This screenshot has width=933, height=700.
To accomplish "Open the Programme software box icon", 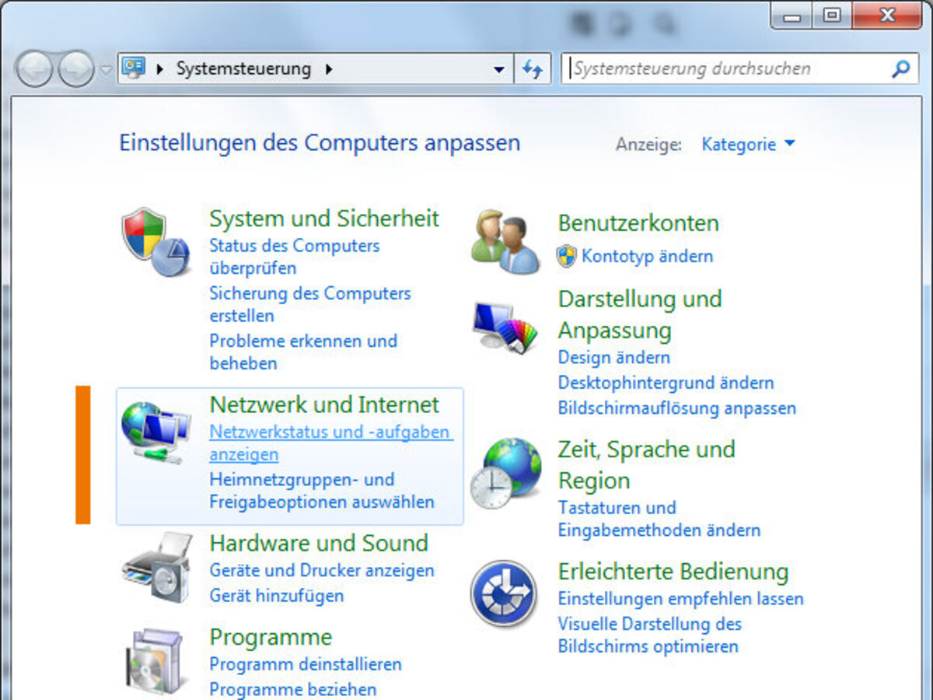I will coord(157,662).
